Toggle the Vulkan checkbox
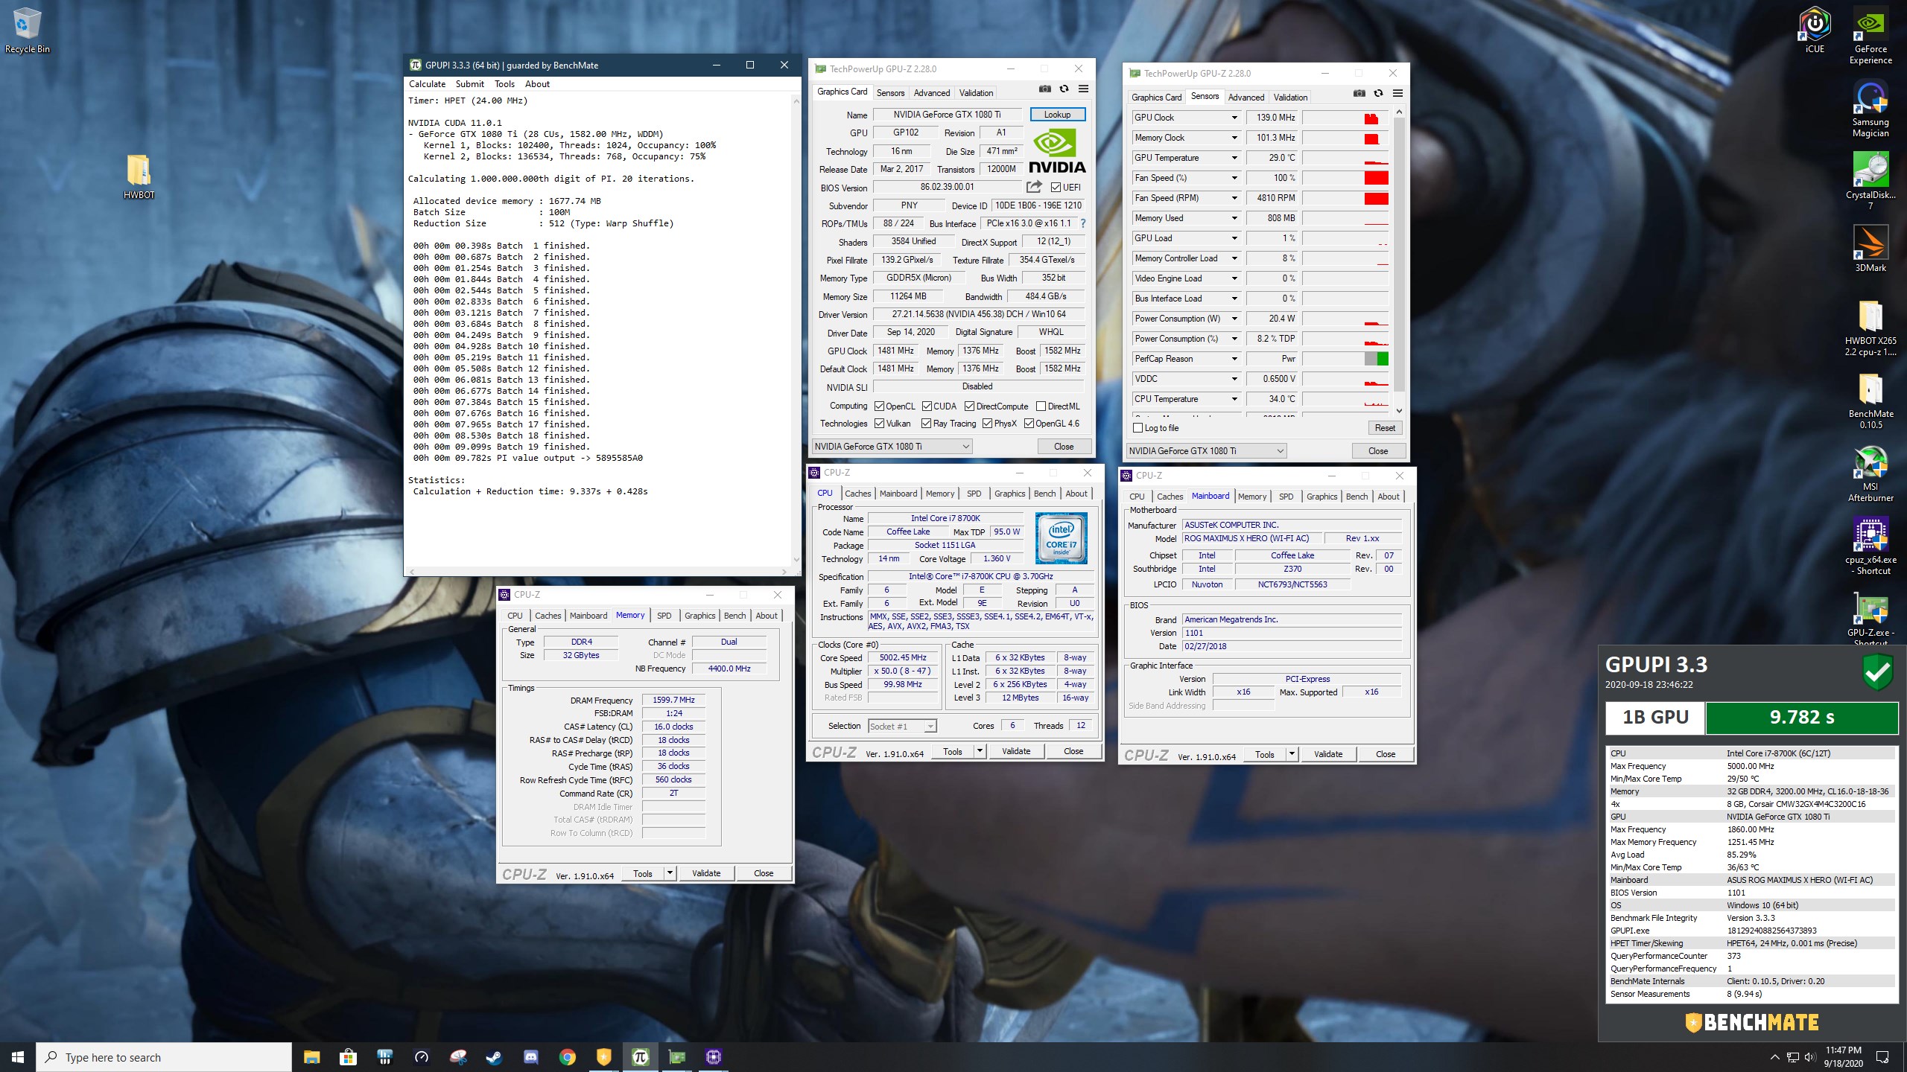The height and width of the screenshot is (1072, 1907). click(x=879, y=424)
